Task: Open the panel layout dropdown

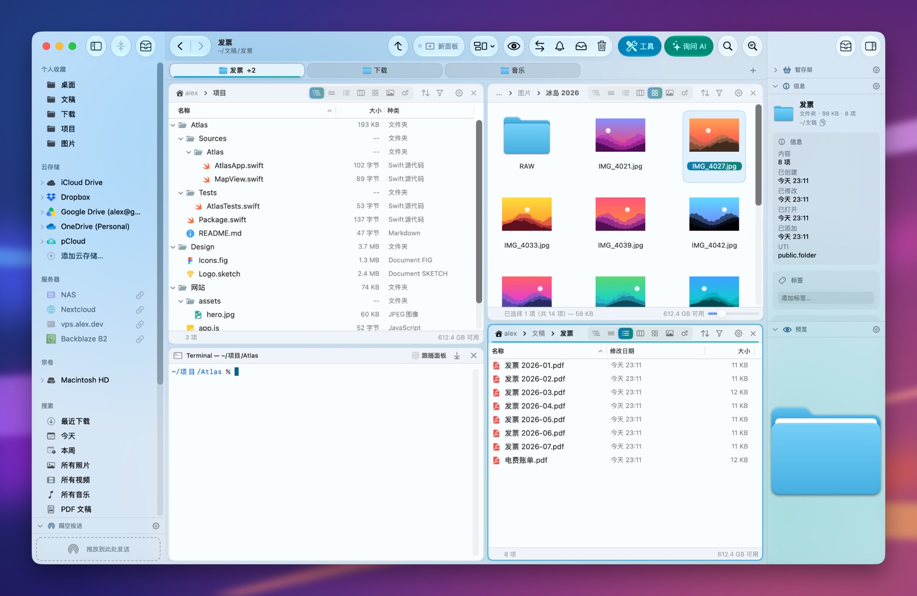Action: 484,46
